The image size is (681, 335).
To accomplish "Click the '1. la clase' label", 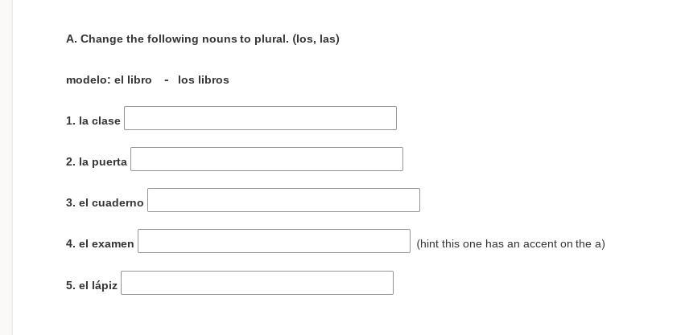I will (93, 121).
